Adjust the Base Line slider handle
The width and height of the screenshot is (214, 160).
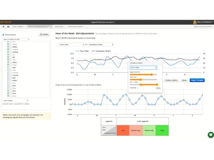tap(141, 80)
